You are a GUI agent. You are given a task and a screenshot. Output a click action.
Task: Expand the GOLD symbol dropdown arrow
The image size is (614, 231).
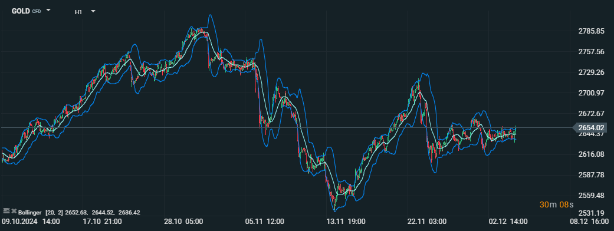coord(48,10)
